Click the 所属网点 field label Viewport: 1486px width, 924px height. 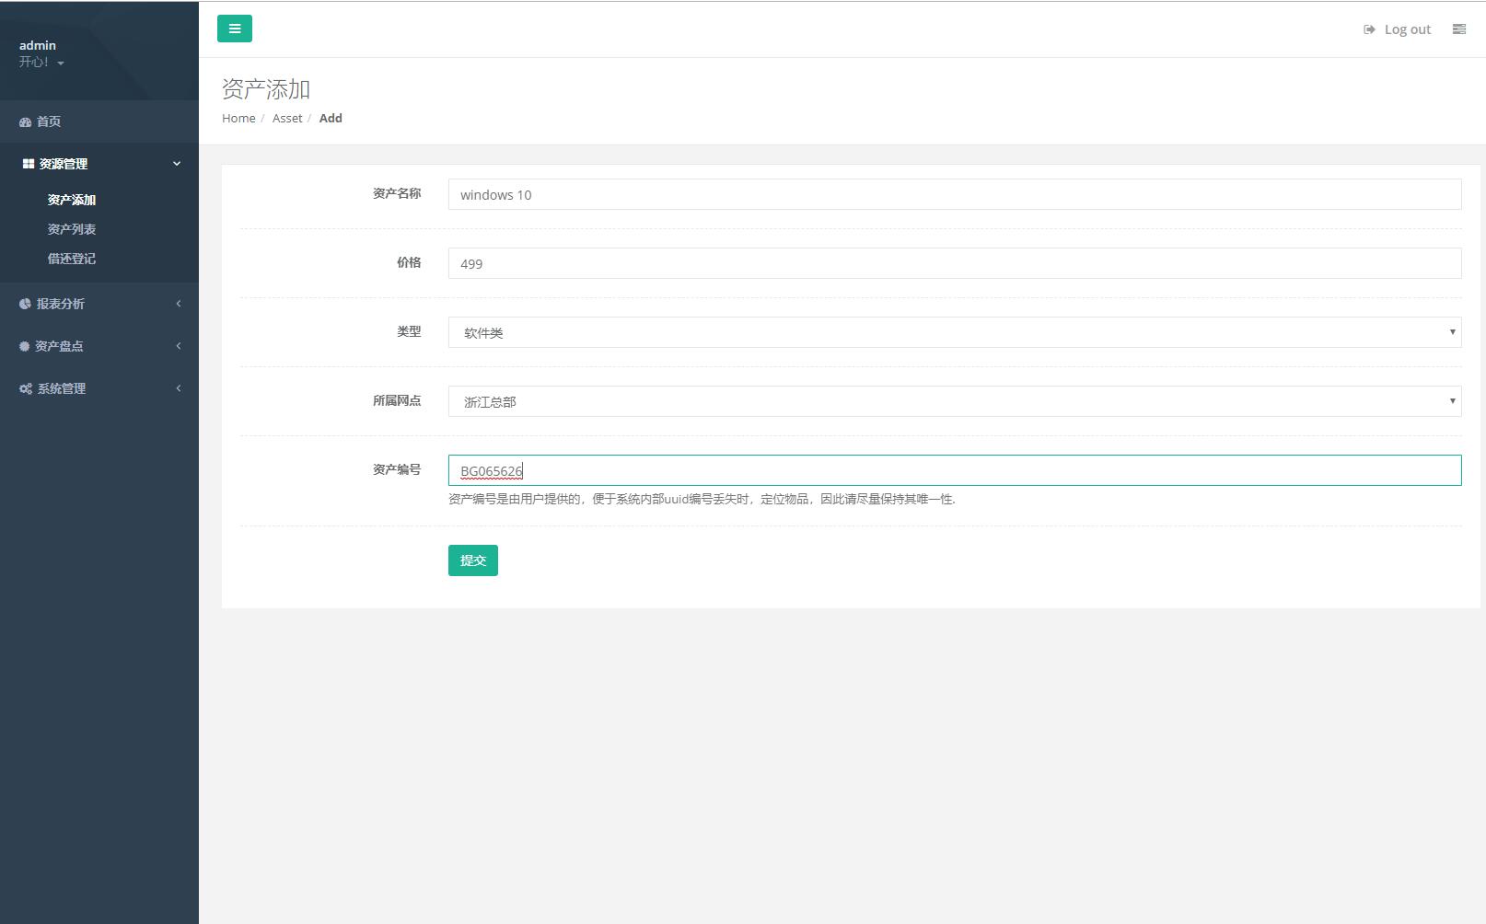tap(397, 400)
